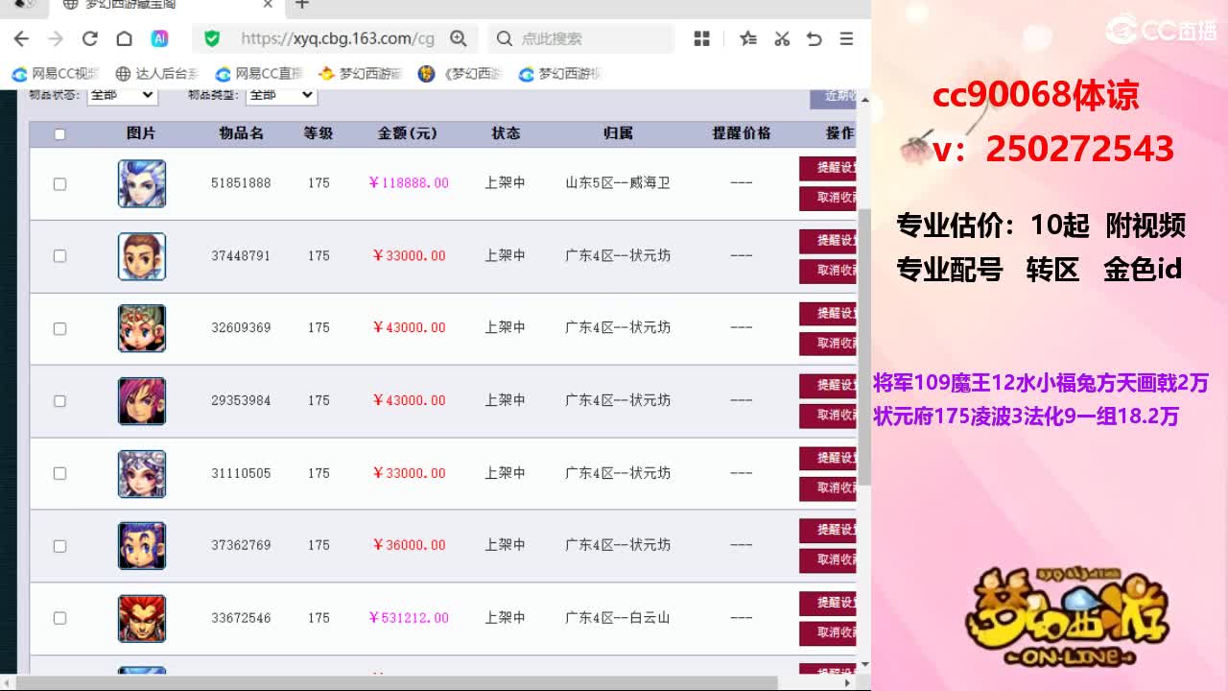Go back to the previous page
Viewport: 1228px width, 691px height.
[x=21, y=38]
